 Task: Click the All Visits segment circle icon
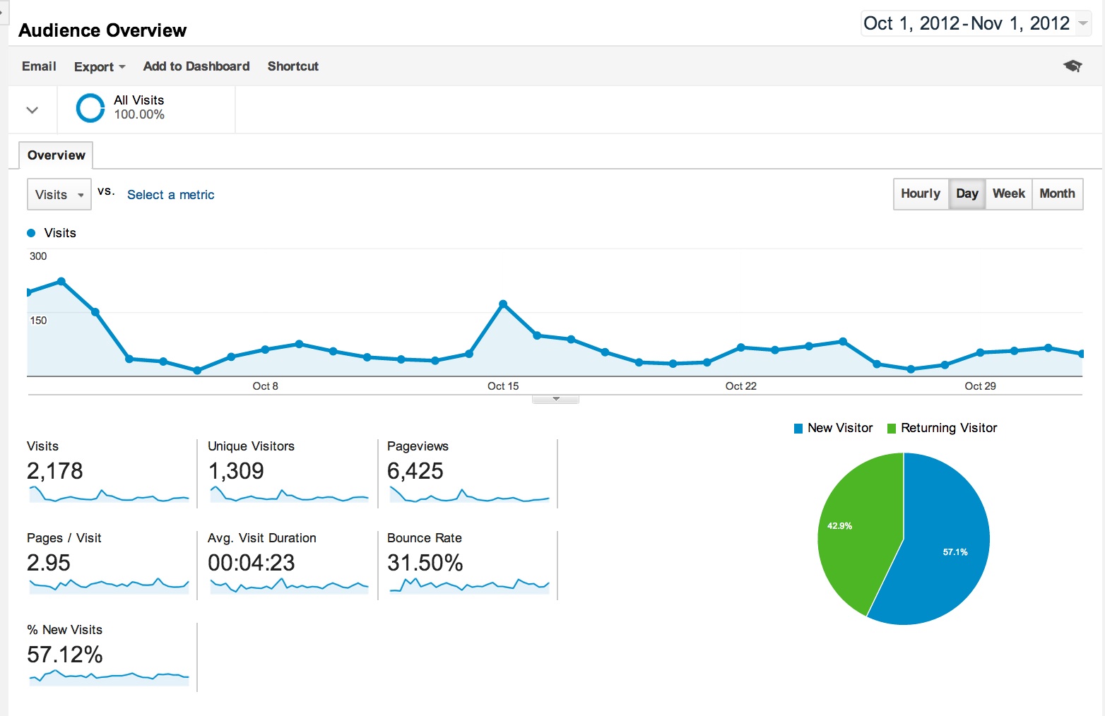[90, 108]
